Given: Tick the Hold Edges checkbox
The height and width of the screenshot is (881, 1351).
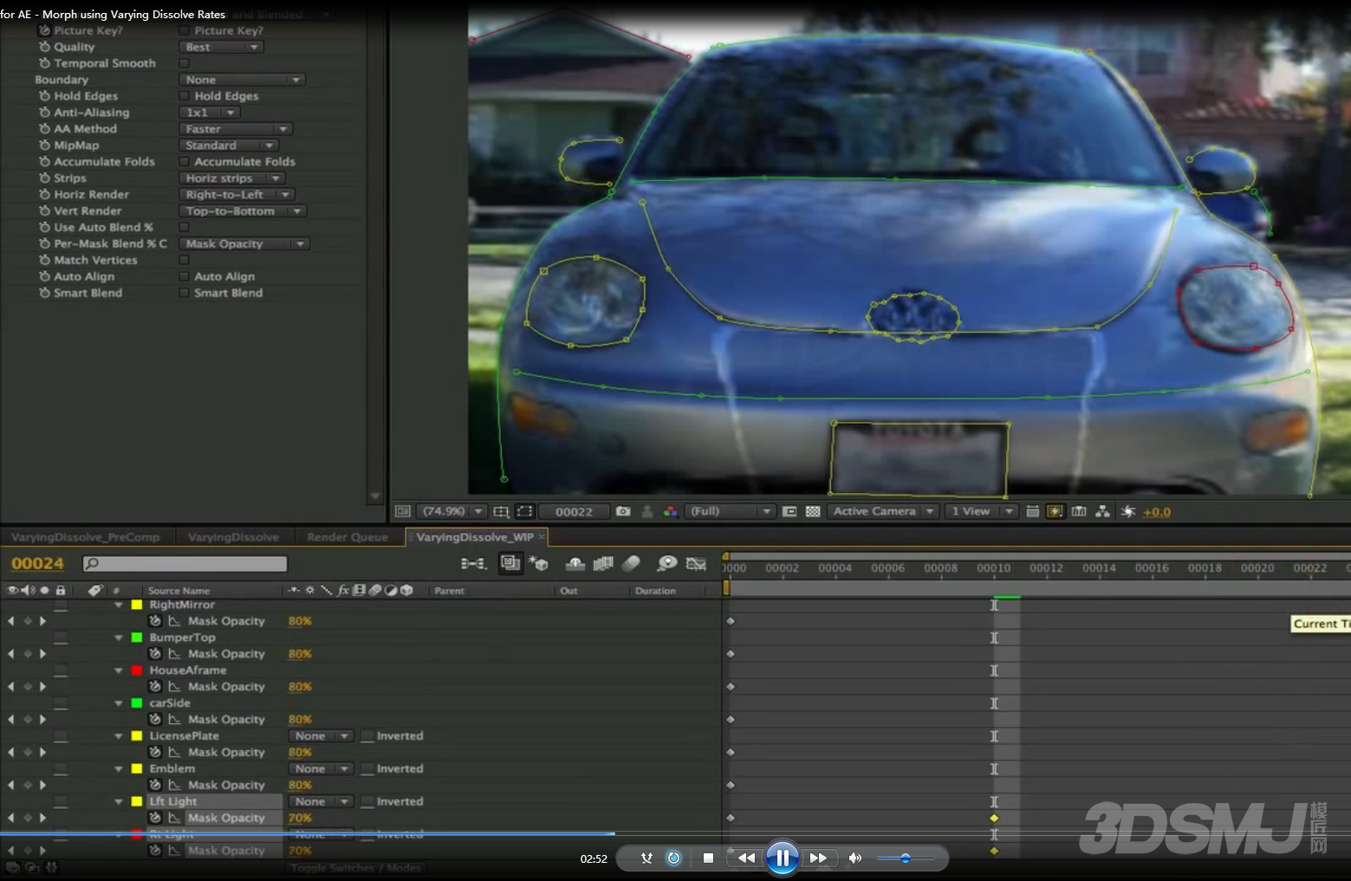Looking at the screenshot, I should coord(184,96).
